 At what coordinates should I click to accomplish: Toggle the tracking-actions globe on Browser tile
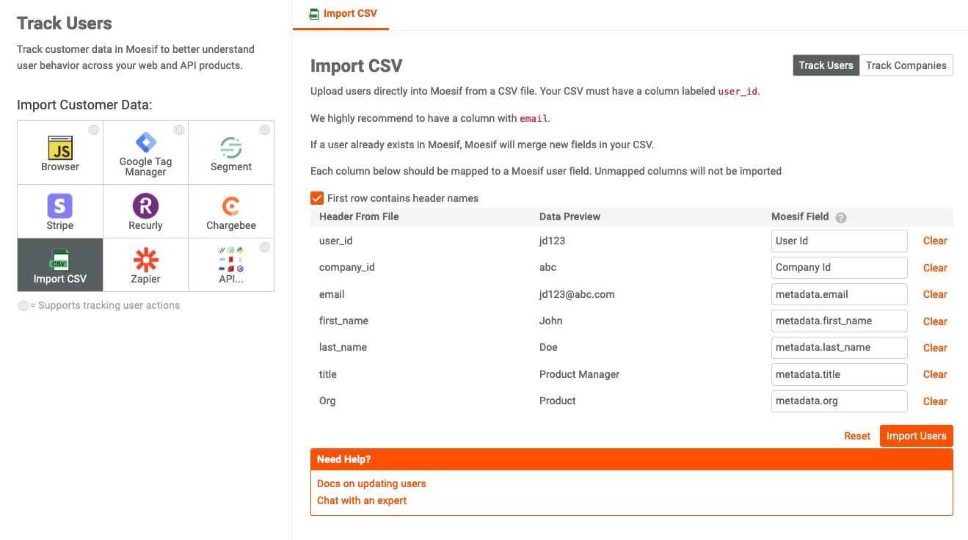click(93, 129)
